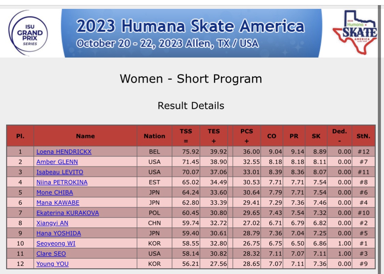Click the TSS column header
384x274 pixels.
coord(186,136)
